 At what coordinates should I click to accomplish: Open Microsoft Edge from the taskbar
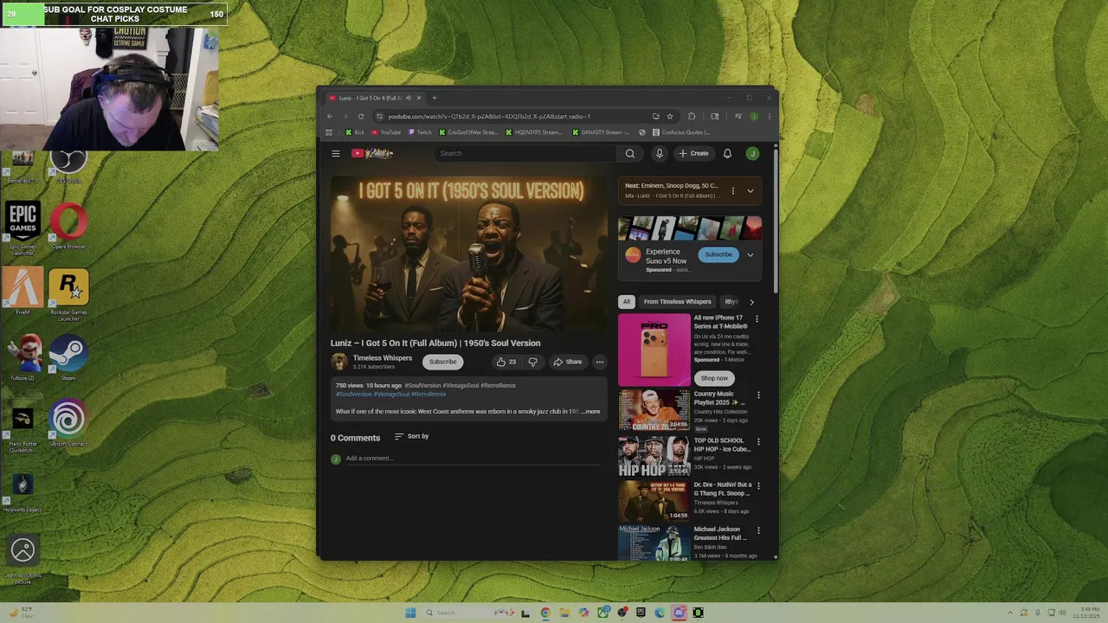[x=660, y=613]
